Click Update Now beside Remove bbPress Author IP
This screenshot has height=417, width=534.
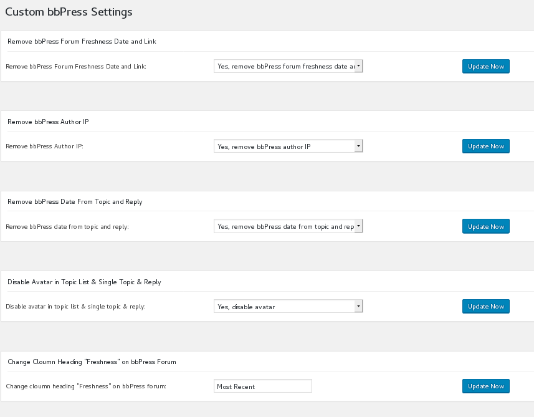click(485, 146)
